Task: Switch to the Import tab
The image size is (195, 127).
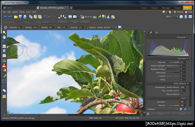Action: tap(155, 8)
